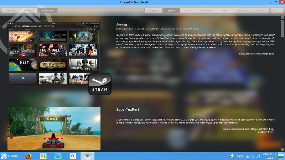285x160 pixels.
Task: Open the system category tab
Action: point(242,11)
